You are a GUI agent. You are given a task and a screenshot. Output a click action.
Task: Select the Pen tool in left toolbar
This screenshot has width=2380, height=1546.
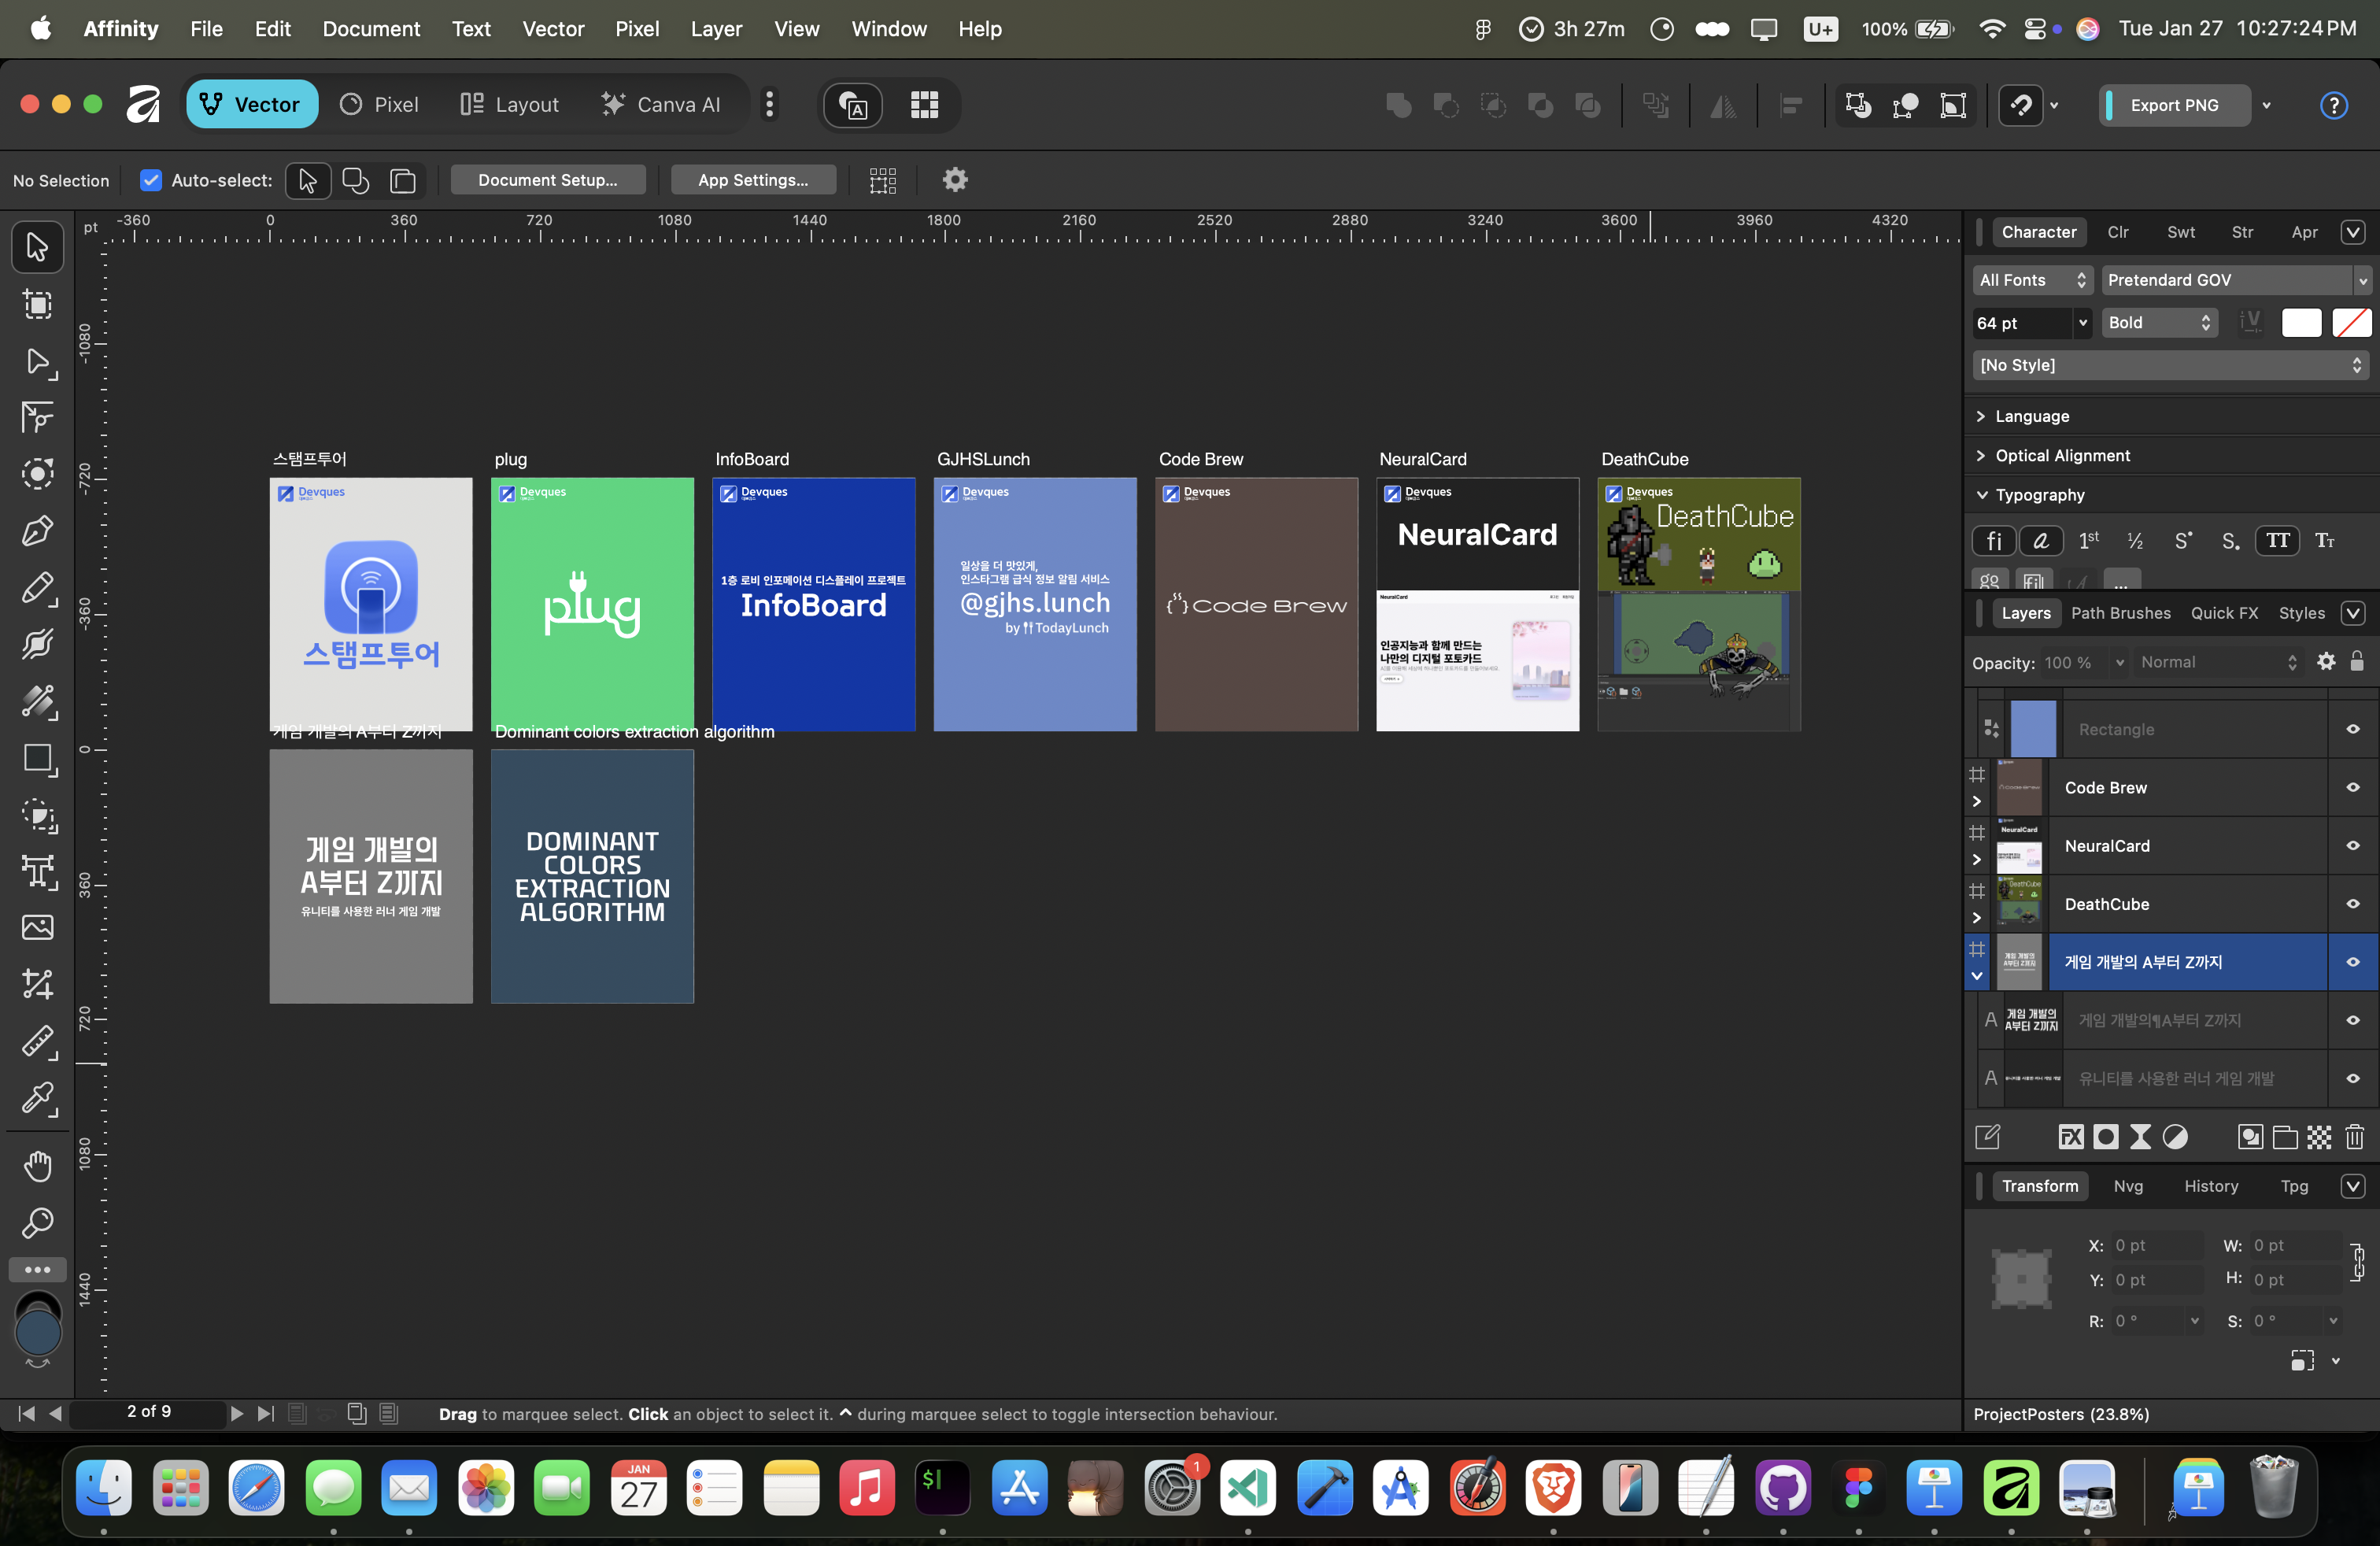coord(38,530)
